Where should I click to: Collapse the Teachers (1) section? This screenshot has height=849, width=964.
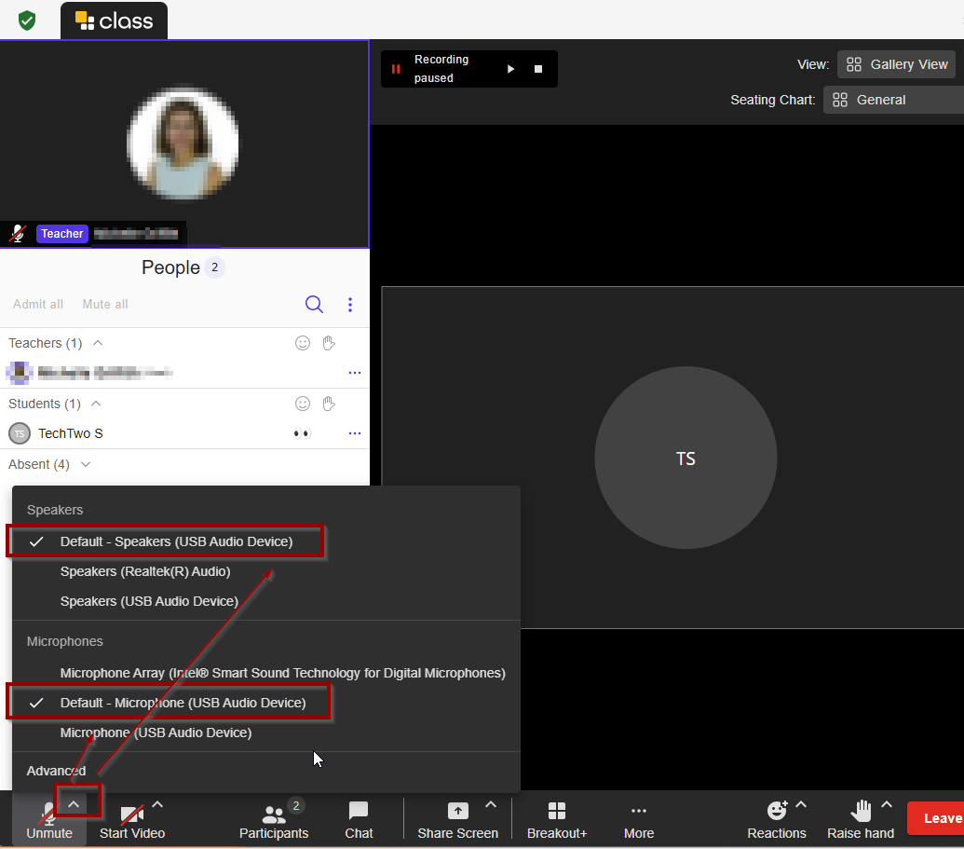[98, 343]
